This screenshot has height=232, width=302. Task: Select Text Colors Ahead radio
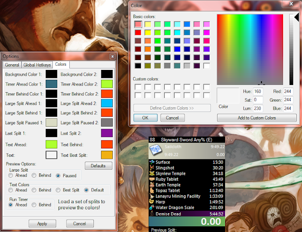click(10, 190)
